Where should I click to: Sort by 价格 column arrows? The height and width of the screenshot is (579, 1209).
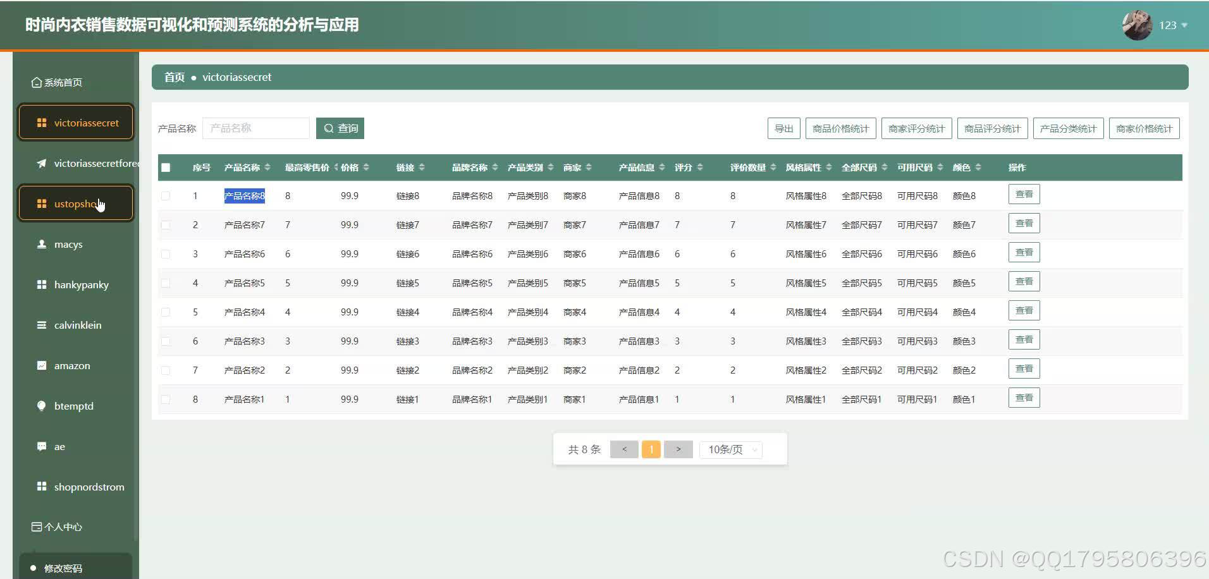tap(366, 168)
